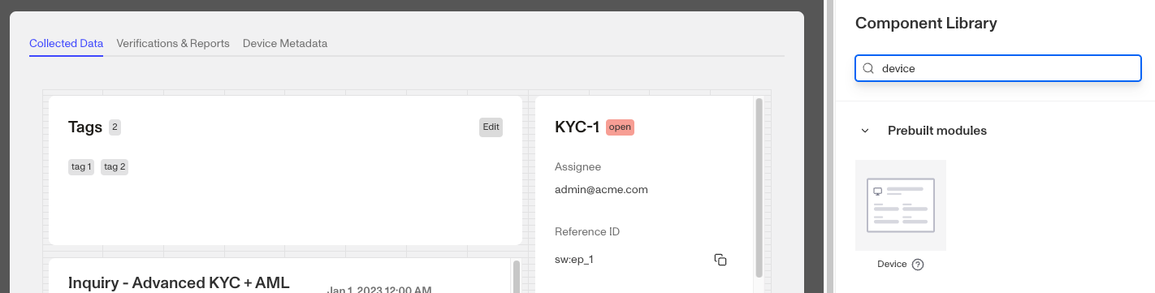Image resolution: width=1155 pixels, height=293 pixels.
Task: Switch to the Collected Data tab
Action: (66, 43)
